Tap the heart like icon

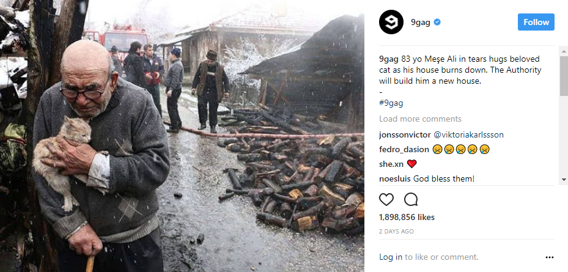coord(386,199)
